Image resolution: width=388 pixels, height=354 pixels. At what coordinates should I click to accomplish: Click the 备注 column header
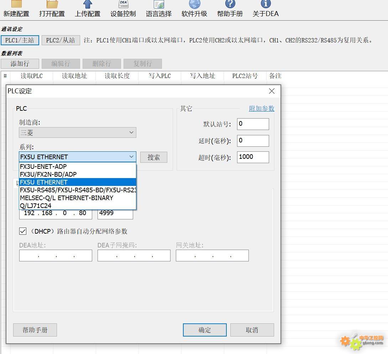click(x=275, y=76)
